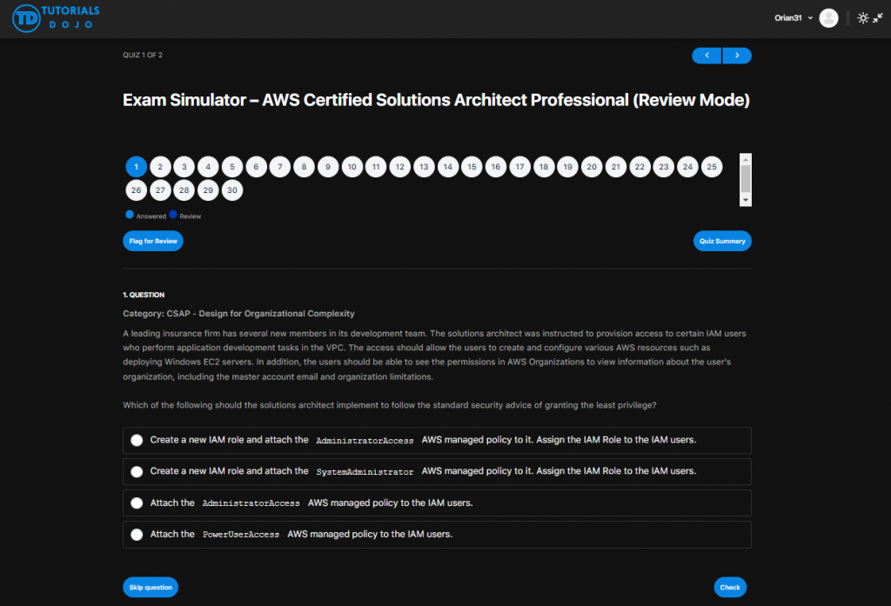Image resolution: width=891 pixels, height=606 pixels.
Task: Toggle light/dark theme with the sun icon
Action: pos(862,17)
